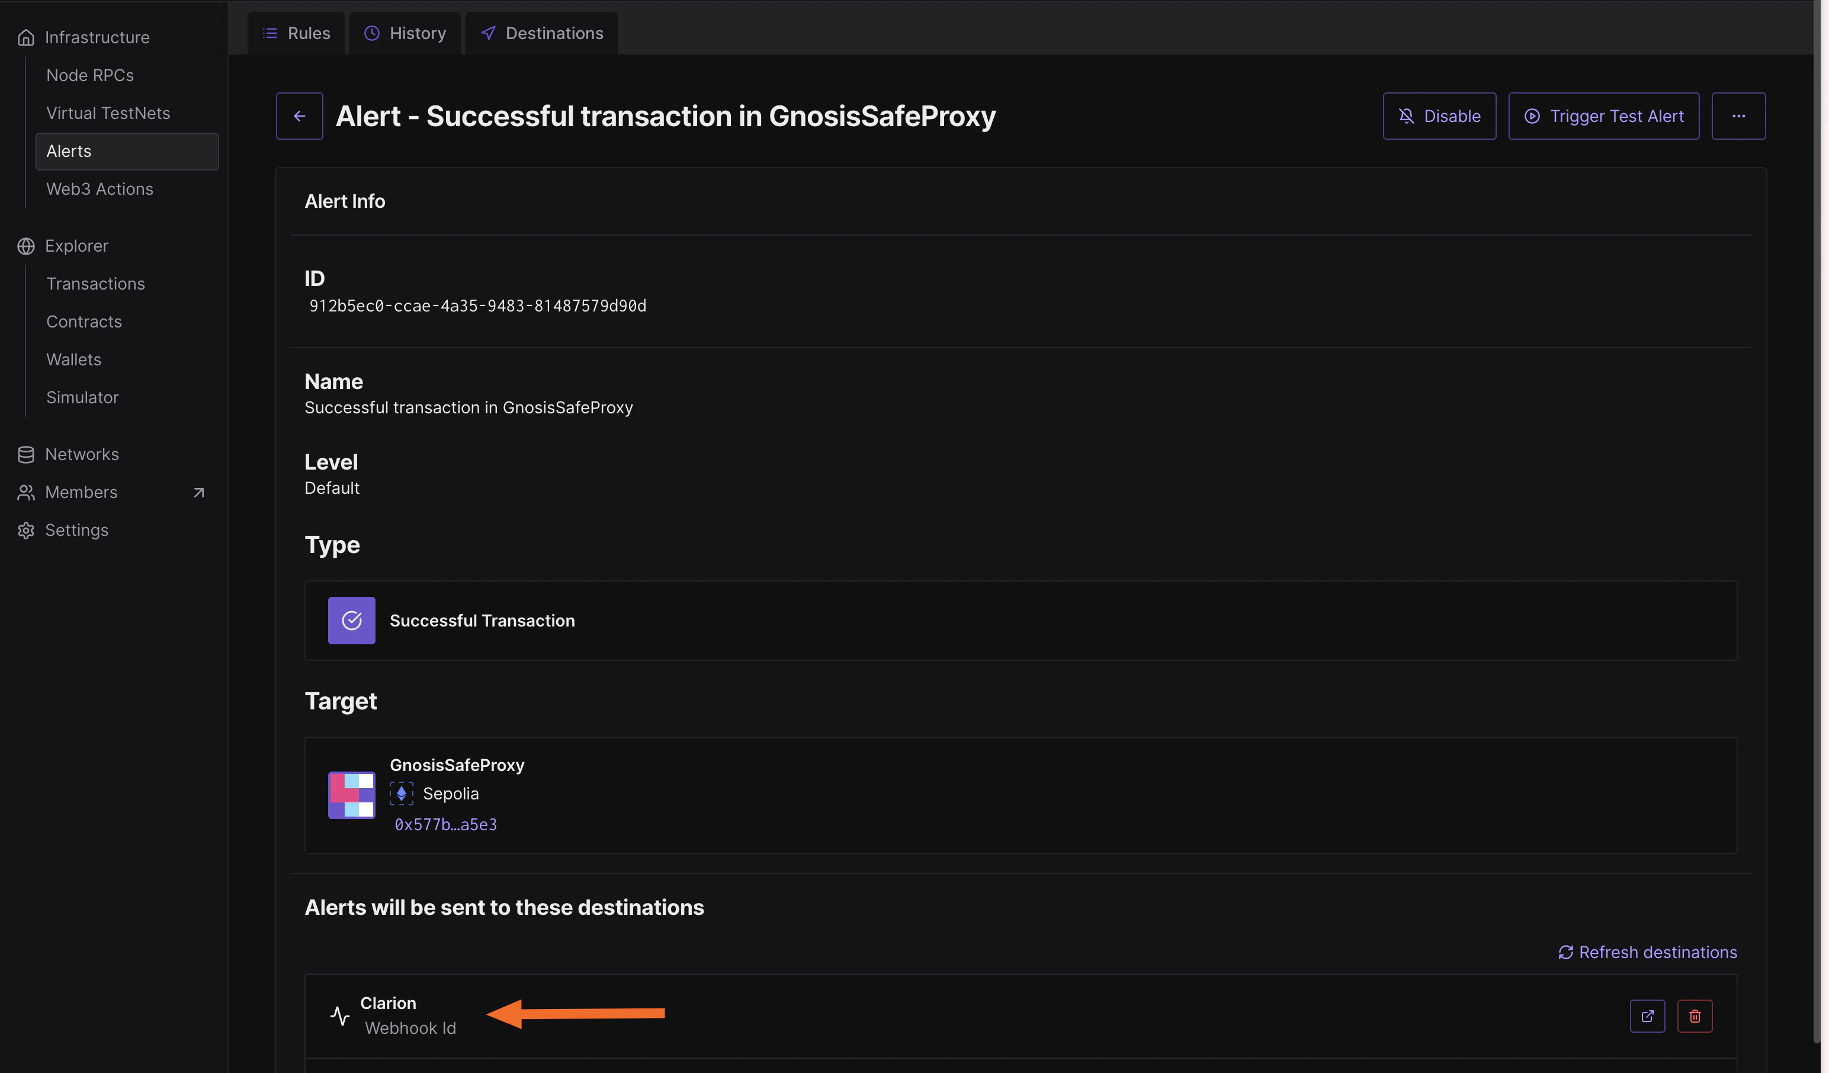Screen dimensions: 1829x1073
Task: Select Web3 Actions in sidebar
Action: point(100,189)
